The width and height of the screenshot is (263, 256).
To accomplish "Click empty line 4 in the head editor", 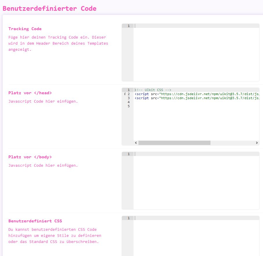I will pos(196,102).
